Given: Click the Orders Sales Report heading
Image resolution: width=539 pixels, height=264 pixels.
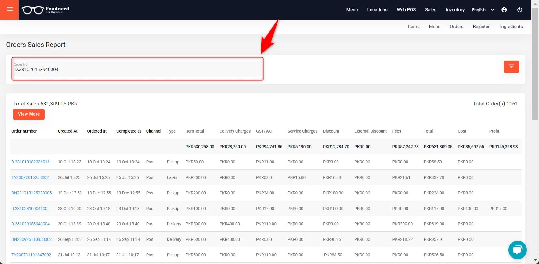Looking at the screenshot, I should [36, 45].
